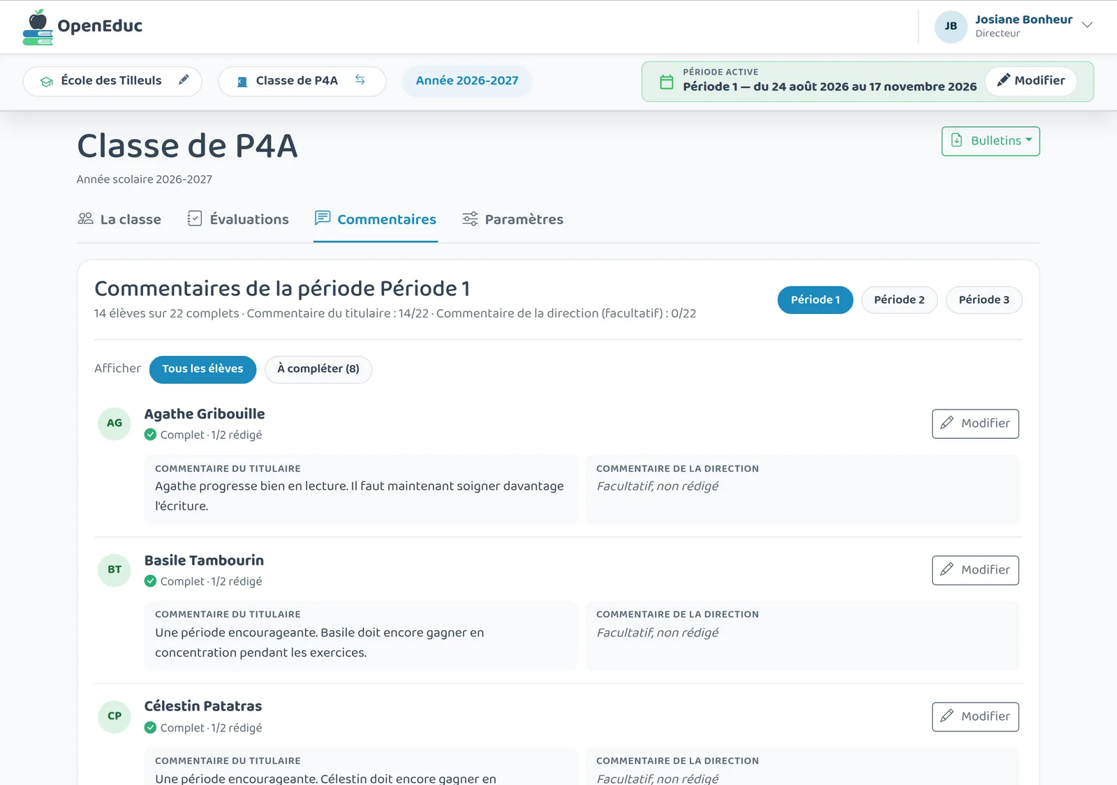This screenshot has width=1117, height=785.
Task: Select the Commentaires tab
Action: coord(376,219)
